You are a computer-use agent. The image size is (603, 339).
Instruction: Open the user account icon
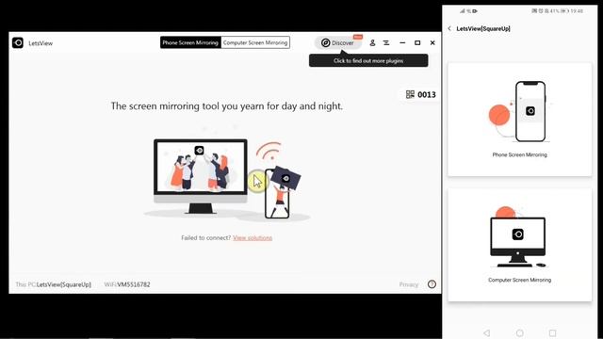372,43
